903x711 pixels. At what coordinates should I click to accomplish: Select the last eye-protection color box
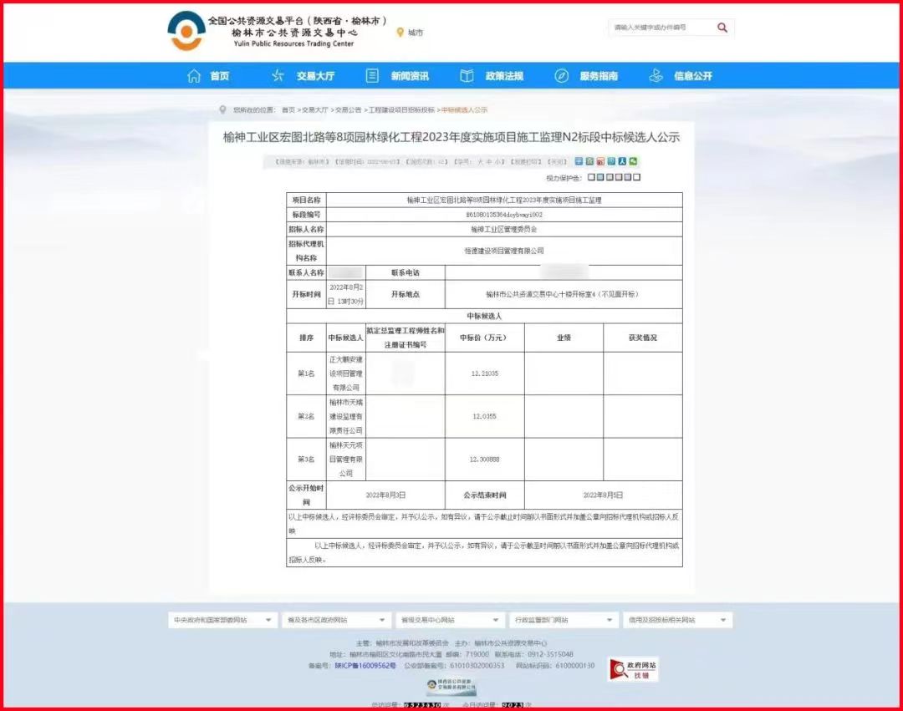637,177
